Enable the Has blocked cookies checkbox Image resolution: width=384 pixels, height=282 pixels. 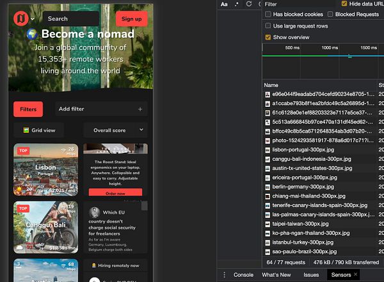[x=268, y=14]
